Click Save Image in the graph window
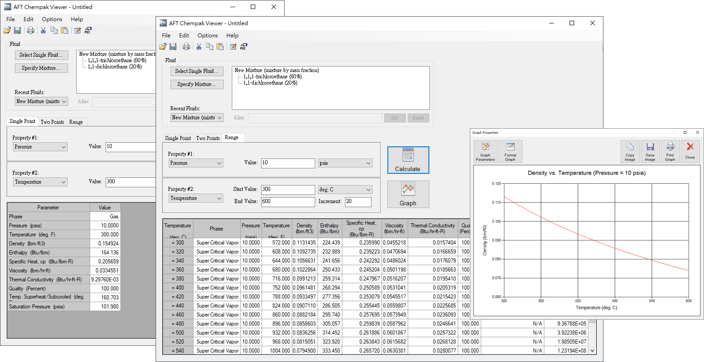The height and width of the screenshot is (362, 704). point(650,152)
